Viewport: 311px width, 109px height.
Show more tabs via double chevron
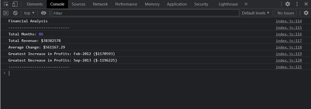(x=246, y=4)
